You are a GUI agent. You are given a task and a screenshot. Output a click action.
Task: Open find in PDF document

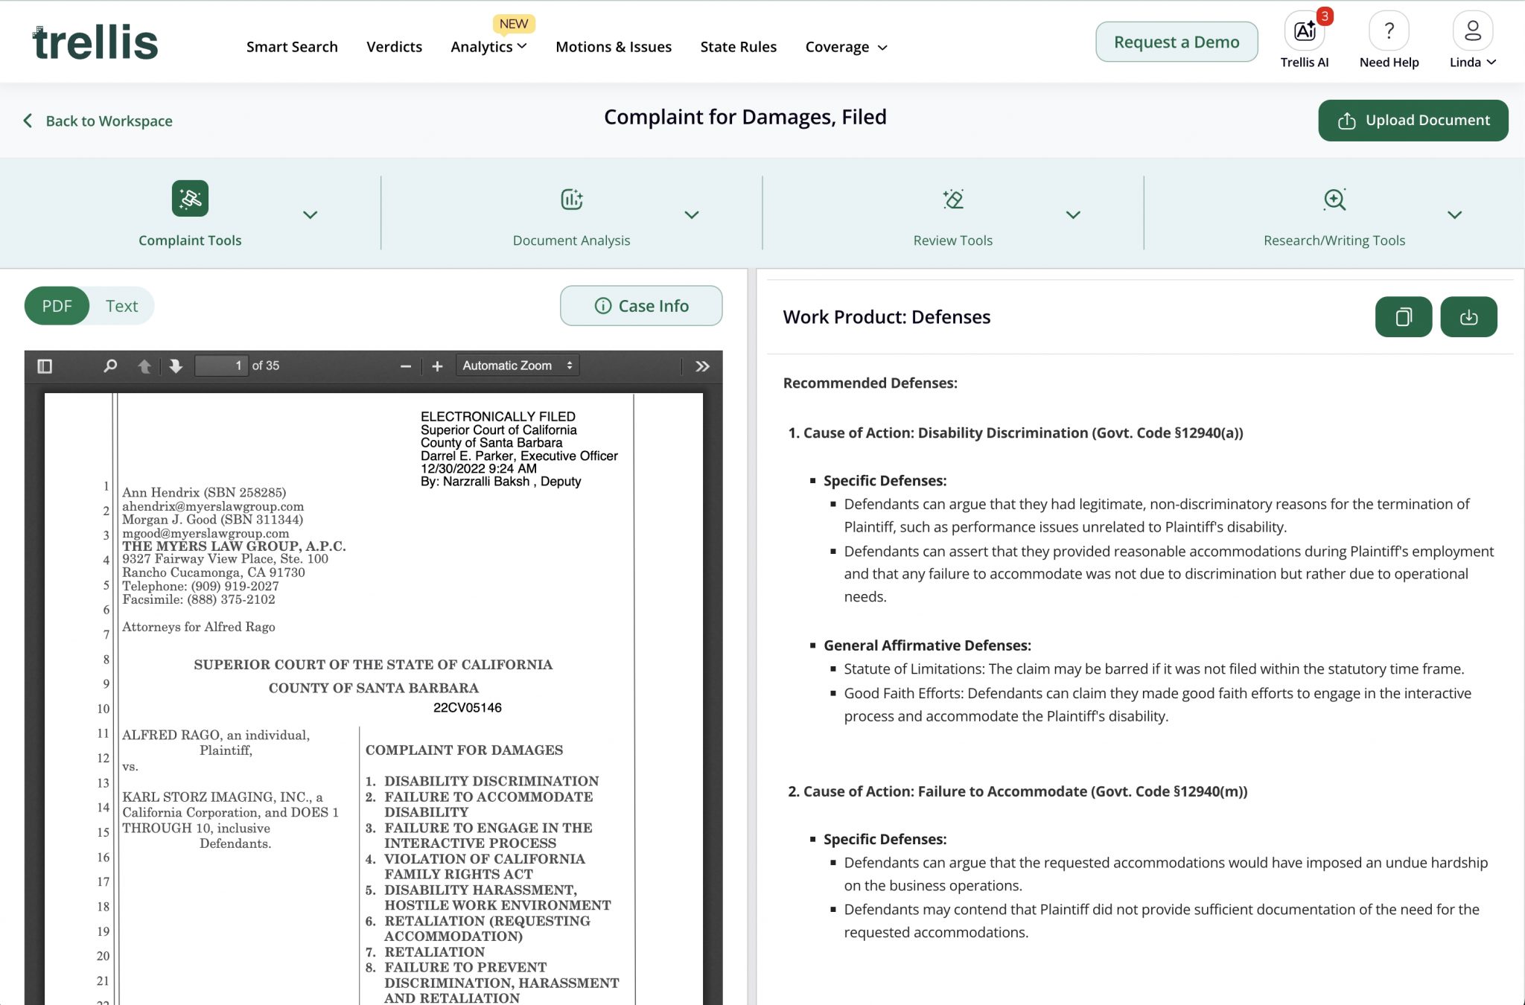tap(110, 366)
